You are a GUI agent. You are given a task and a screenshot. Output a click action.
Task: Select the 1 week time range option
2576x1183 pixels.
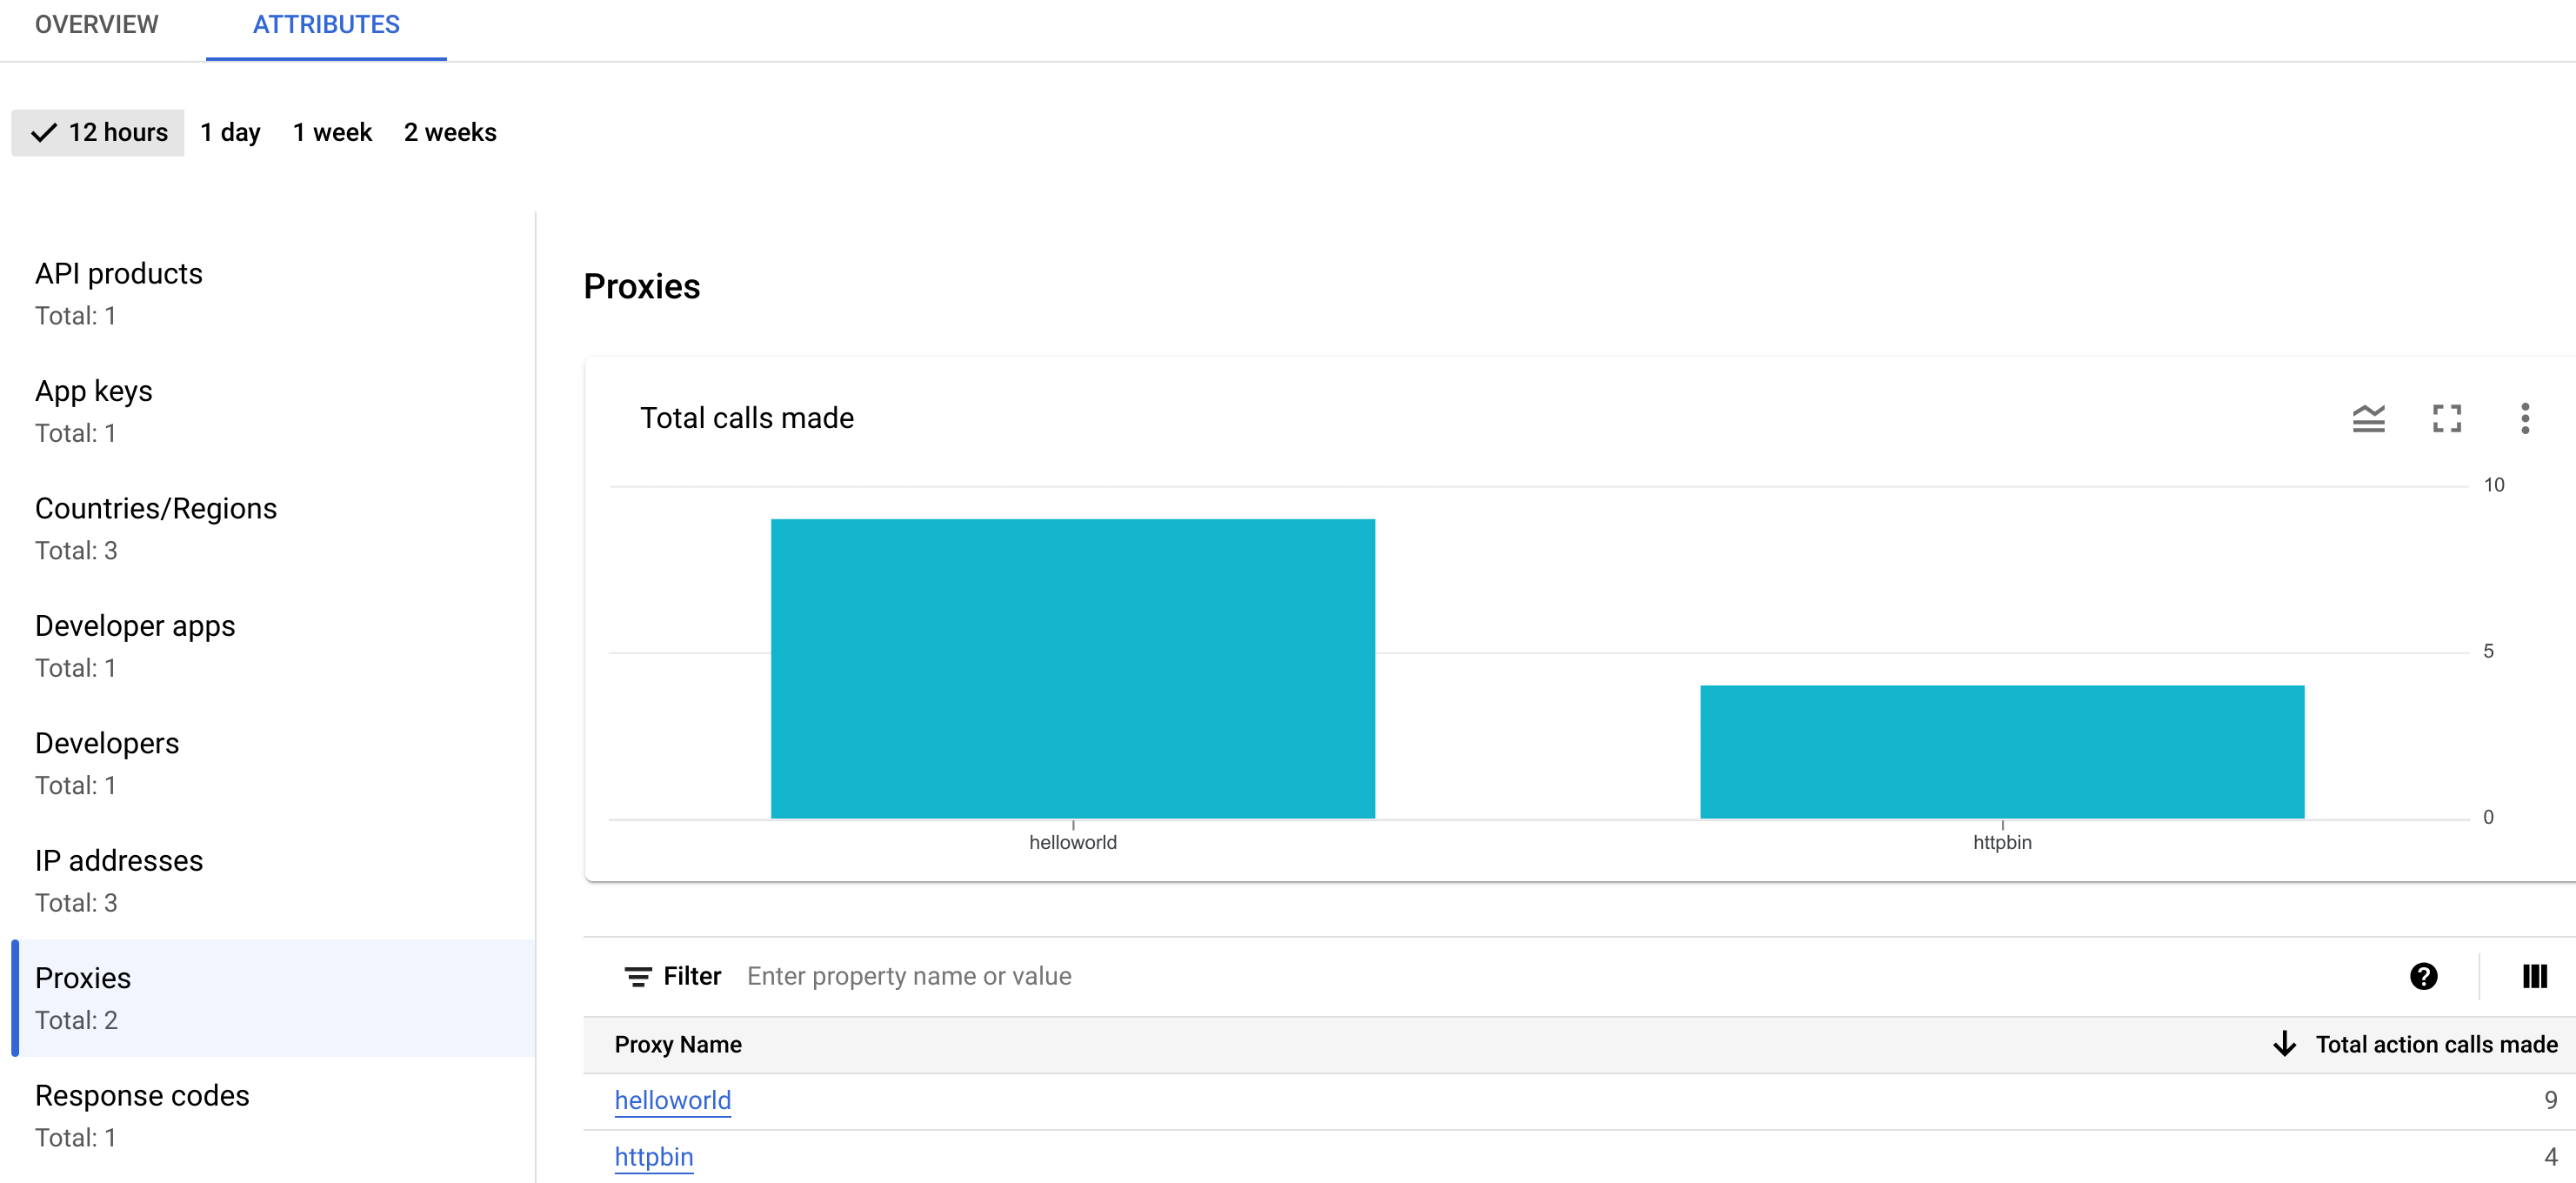(x=330, y=133)
